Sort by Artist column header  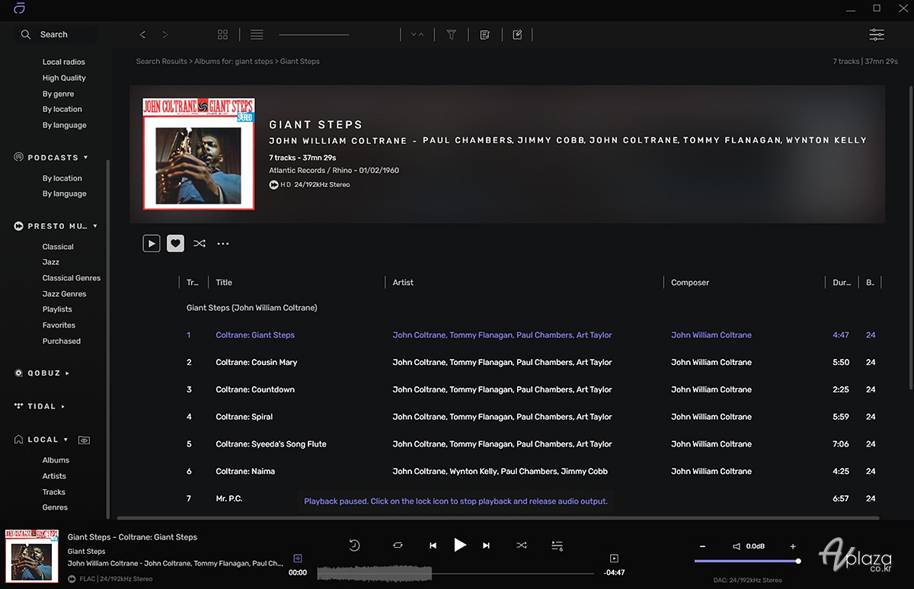pyautogui.click(x=403, y=283)
